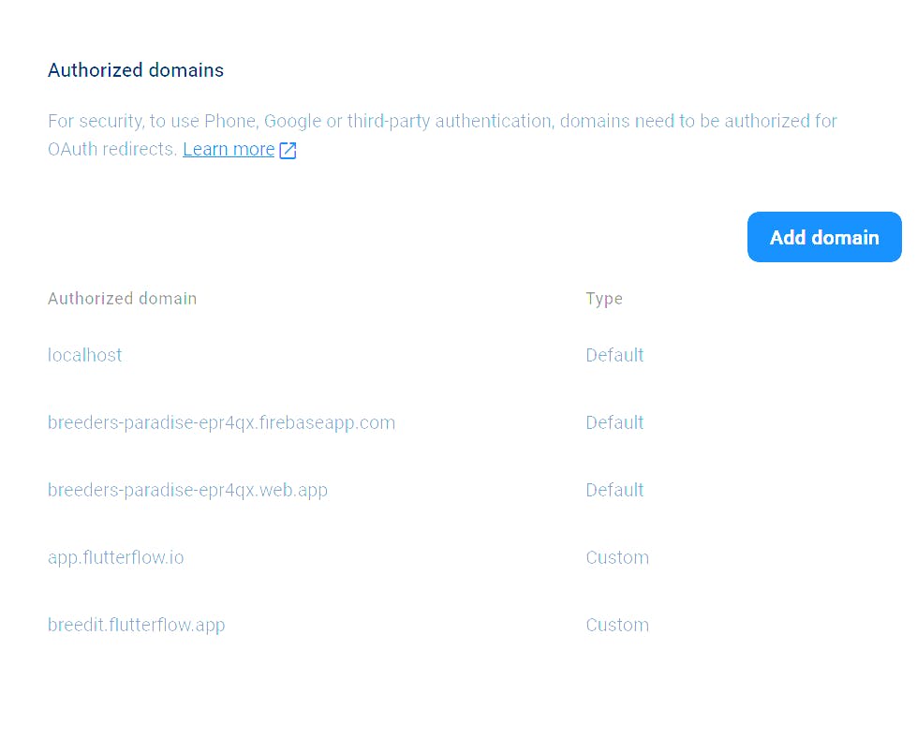Image resolution: width=917 pixels, height=753 pixels.
Task: Click the OAuth redirects description text
Action: coord(112,149)
